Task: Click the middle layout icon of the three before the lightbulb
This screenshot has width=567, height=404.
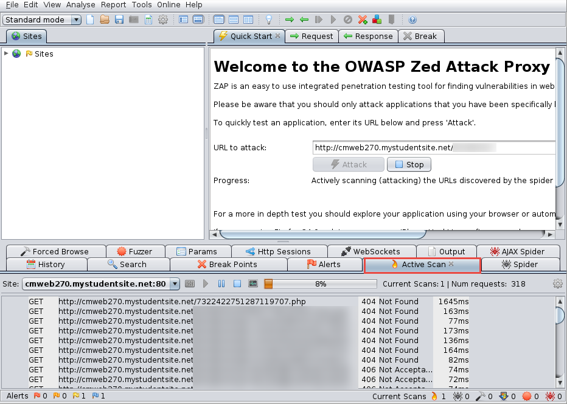Action: [x=234, y=19]
